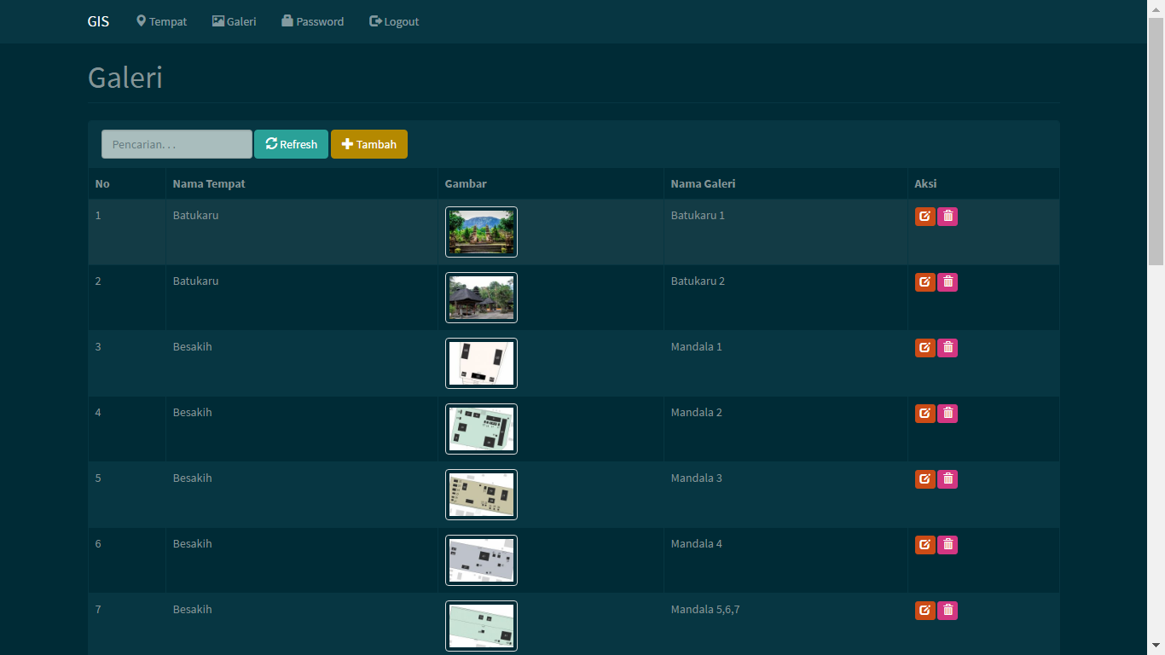Screen dimensions: 1165x655
Task: Edit the Mandala 4 gallery item
Action: click(x=924, y=545)
